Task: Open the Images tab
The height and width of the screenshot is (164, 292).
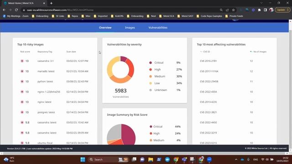Action: point(130,27)
